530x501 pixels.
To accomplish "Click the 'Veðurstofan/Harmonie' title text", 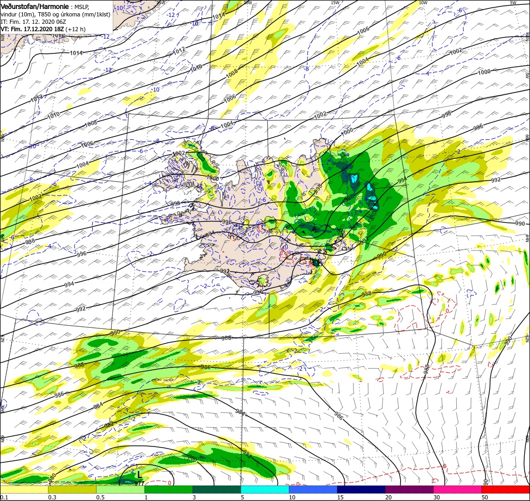I will (35, 6).
